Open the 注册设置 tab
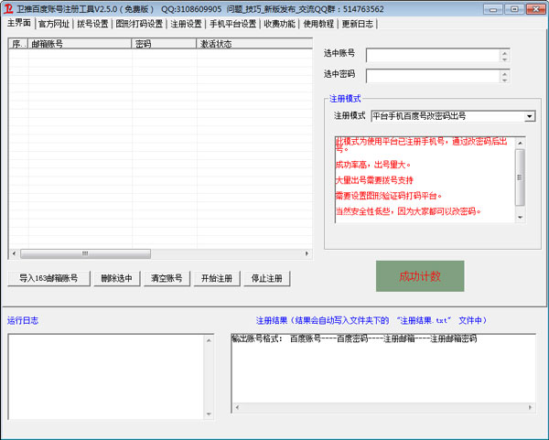 187,24
